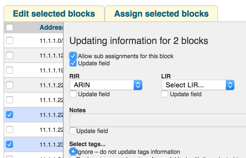Enable Update field under LIR dropdown
Screen dimensions: 246x158
(165, 94)
